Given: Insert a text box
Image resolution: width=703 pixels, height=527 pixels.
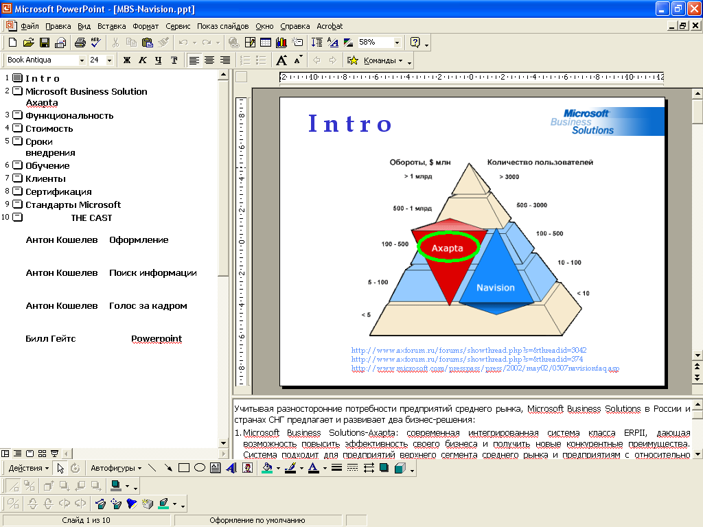Looking at the screenshot, I should 215,468.
